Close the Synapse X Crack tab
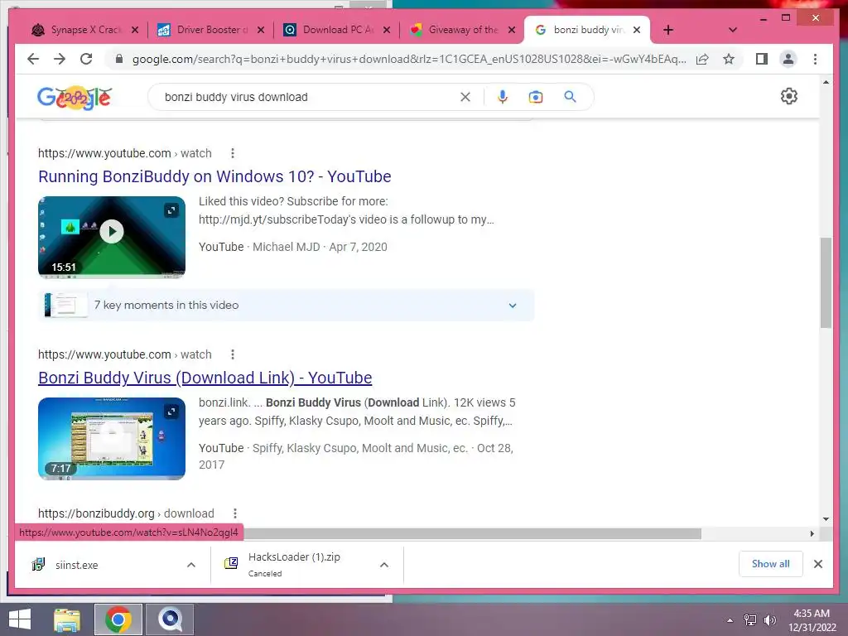 [x=135, y=30]
